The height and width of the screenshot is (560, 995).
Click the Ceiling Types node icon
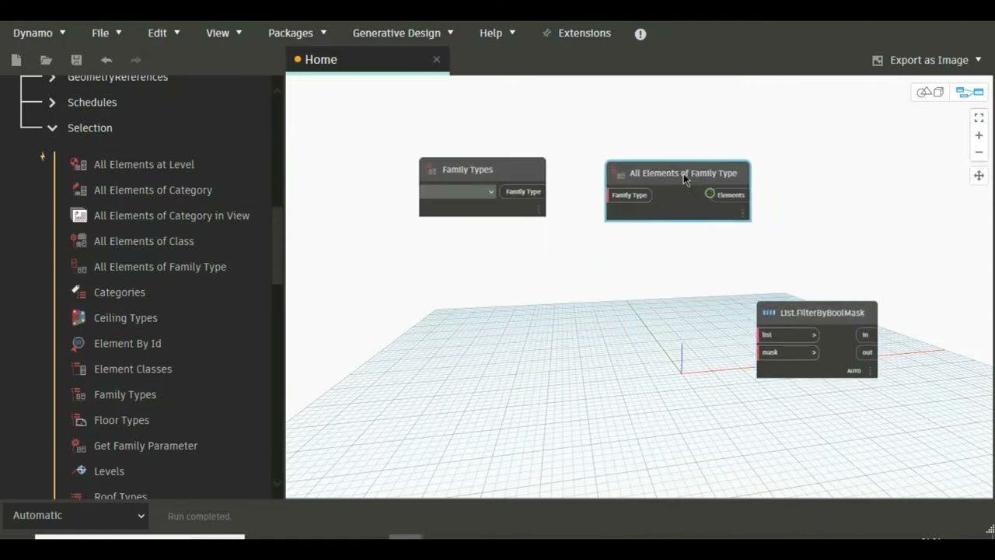pyautogui.click(x=79, y=317)
